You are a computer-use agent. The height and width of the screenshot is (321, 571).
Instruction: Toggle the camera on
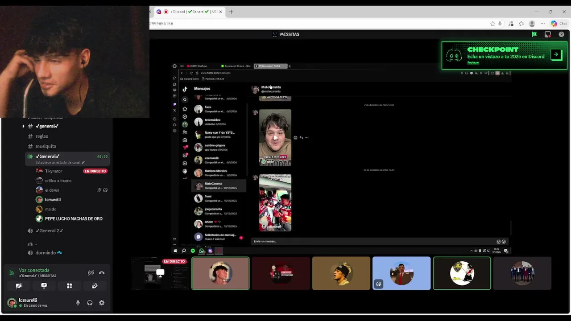[x=19, y=286]
